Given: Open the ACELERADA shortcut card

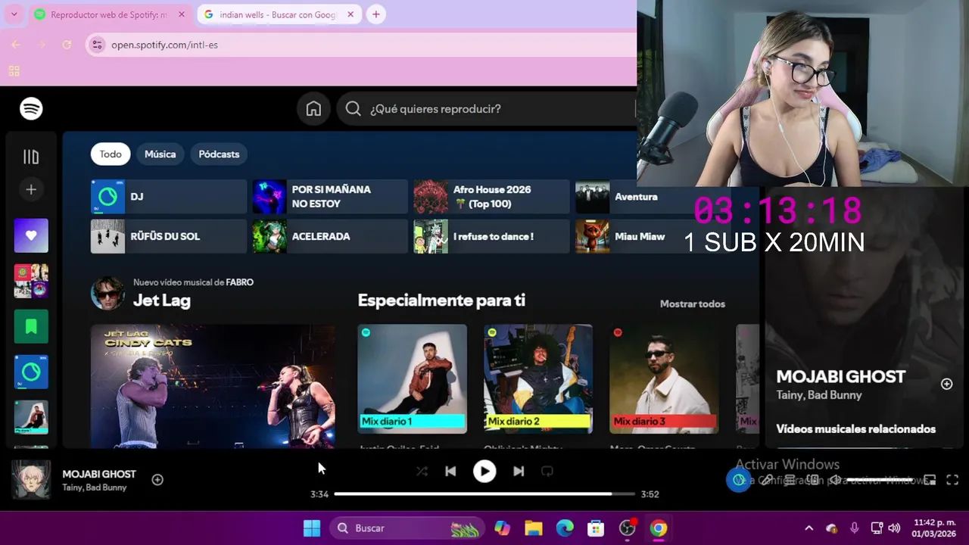Looking at the screenshot, I should (x=330, y=236).
